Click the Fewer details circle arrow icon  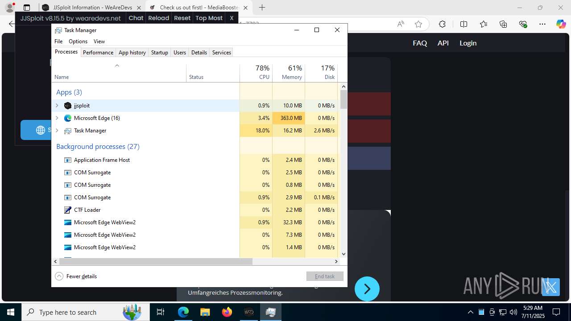pyautogui.click(x=59, y=276)
